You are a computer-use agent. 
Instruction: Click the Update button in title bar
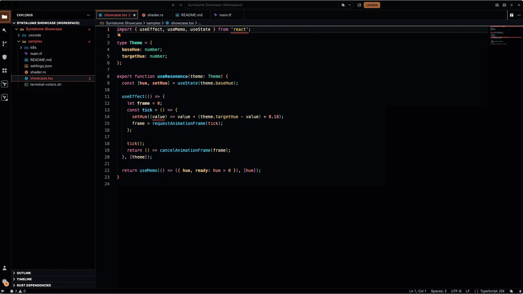click(371, 5)
